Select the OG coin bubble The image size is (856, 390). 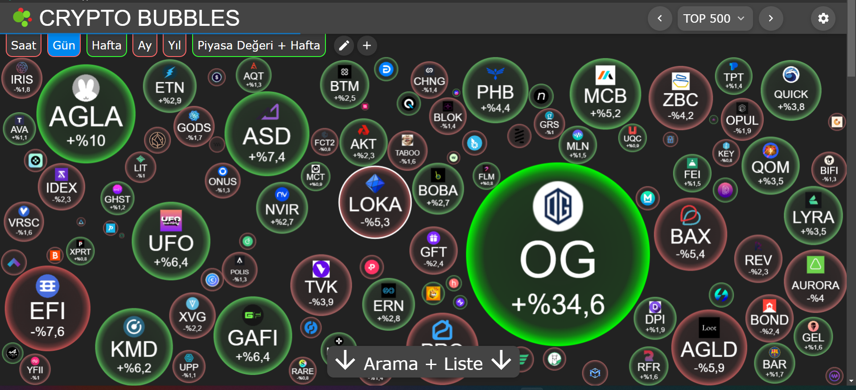click(557, 254)
